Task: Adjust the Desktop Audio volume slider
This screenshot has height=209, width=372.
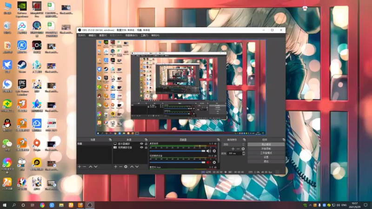Action: pos(177,151)
